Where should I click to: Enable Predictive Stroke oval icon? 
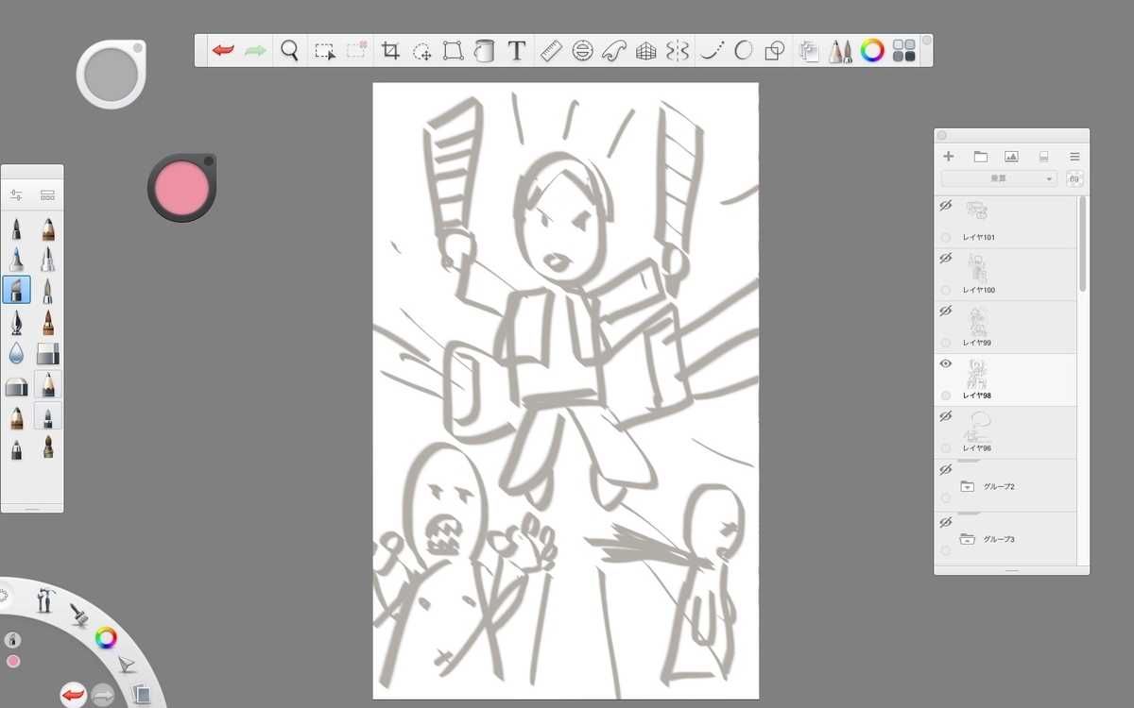(x=744, y=51)
